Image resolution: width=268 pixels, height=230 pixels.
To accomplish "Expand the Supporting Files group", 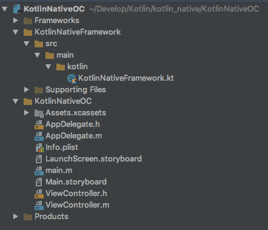I will (27, 90).
